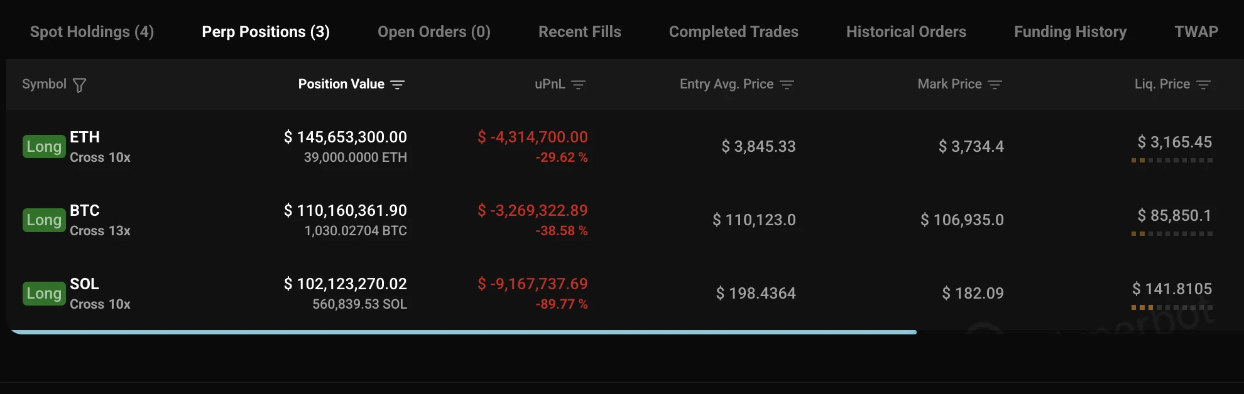Open the Symbol filter funnel
1244x394 pixels.
point(79,84)
